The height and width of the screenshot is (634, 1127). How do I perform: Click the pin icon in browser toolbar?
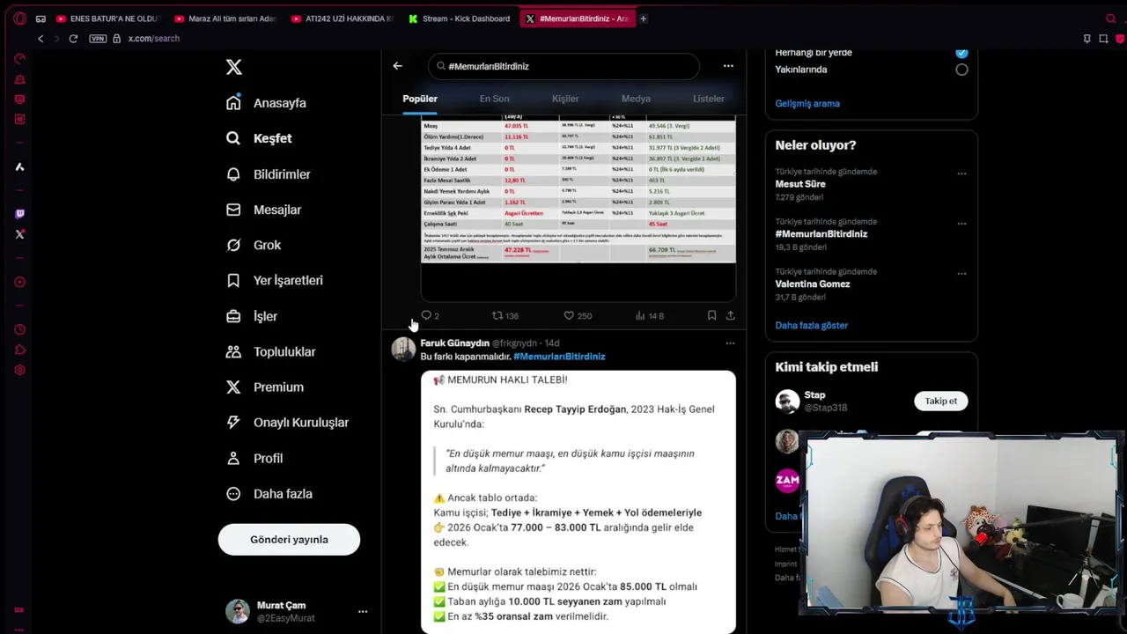pos(1086,39)
